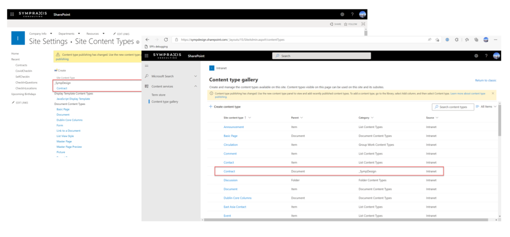
Task: Add page to favorites star in address bar
Action: (437, 40)
